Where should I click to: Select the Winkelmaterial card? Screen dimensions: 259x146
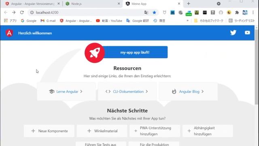pyautogui.click(x=102, y=131)
